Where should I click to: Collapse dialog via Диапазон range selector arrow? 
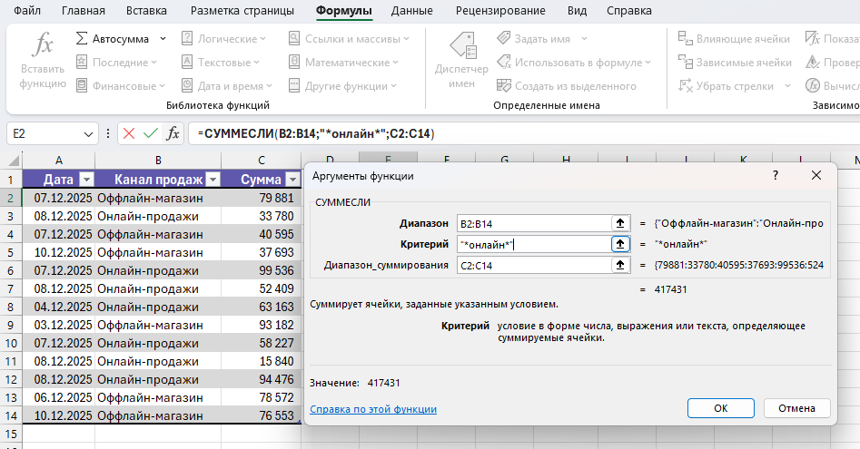coord(621,223)
